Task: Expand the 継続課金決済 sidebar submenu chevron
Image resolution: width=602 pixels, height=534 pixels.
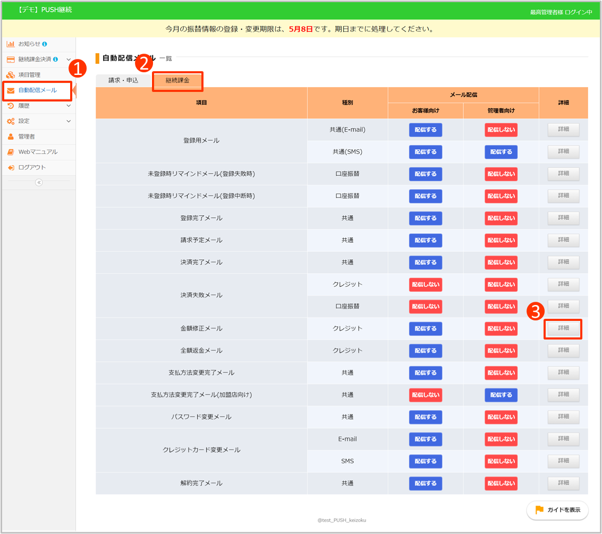Action: click(69, 60)
